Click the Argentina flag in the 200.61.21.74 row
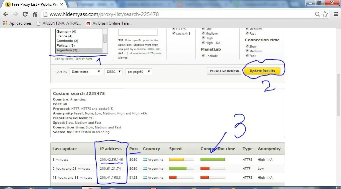 click(145, 168)
